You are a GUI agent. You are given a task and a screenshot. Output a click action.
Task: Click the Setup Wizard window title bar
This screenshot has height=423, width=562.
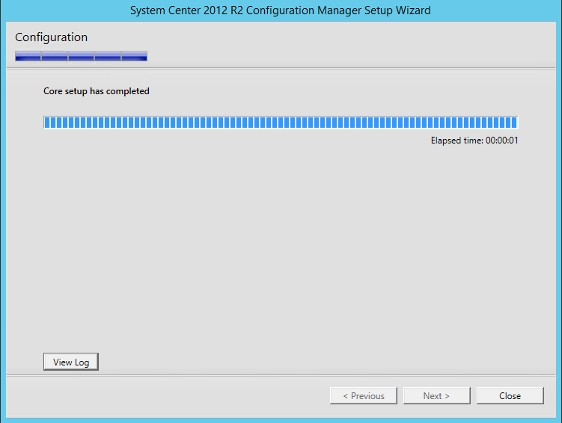point(281,10)
